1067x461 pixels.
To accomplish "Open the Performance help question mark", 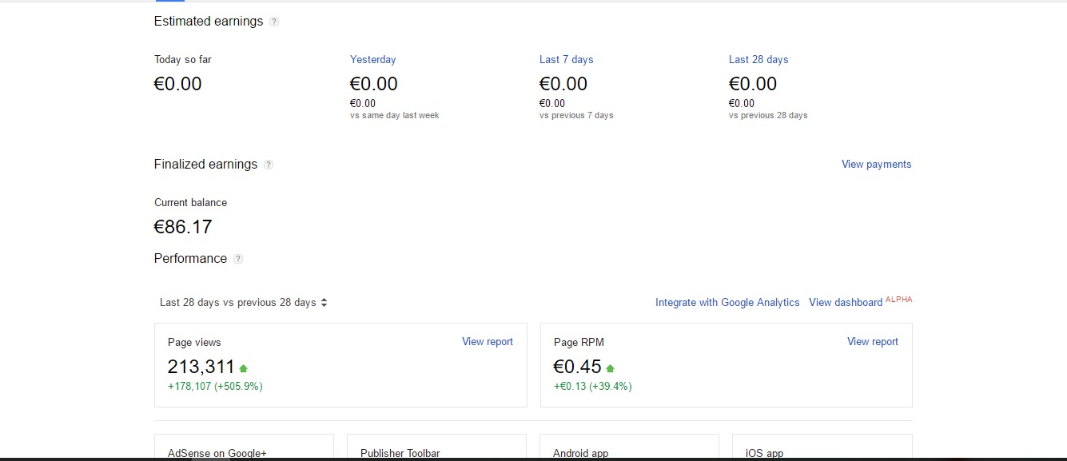I will click(x=238, y=259).
